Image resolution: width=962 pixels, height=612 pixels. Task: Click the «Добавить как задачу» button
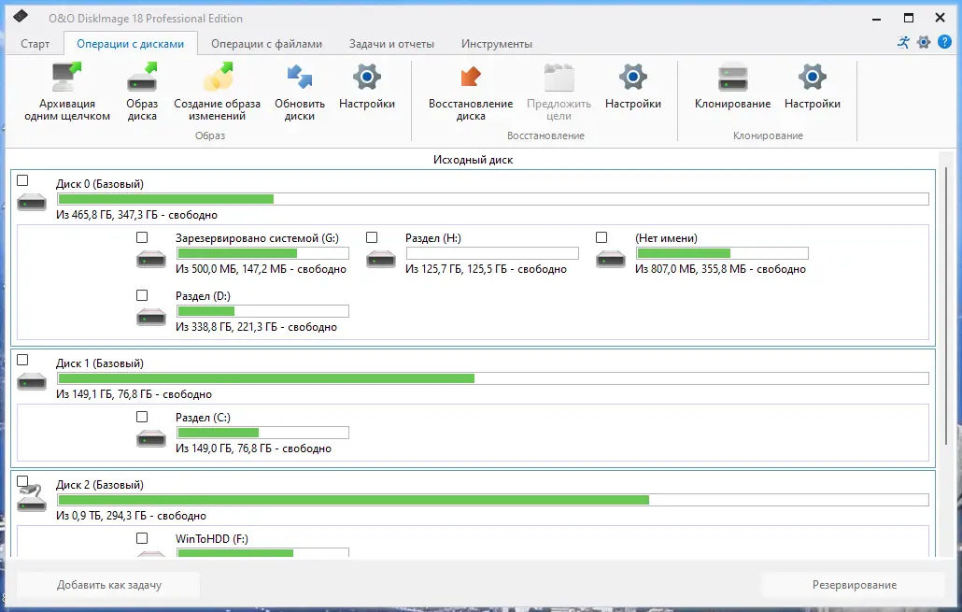[108, 585]
